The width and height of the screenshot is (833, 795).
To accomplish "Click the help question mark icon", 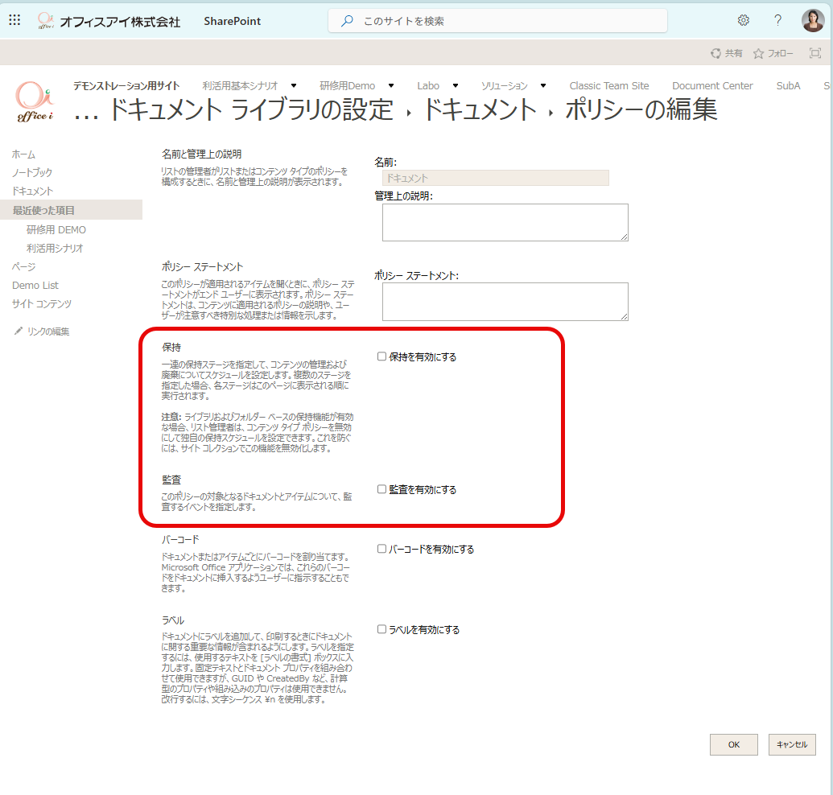I will 777,21.
